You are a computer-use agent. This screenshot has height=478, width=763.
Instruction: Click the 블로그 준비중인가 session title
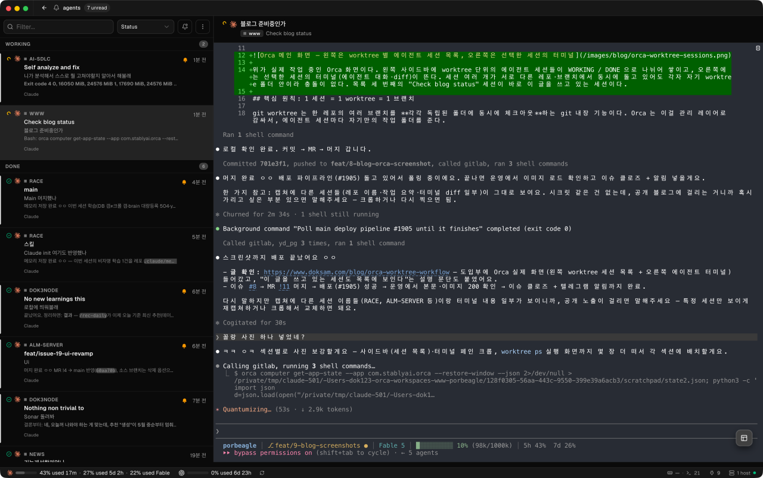pyautogui.click(x=263, y=24)
